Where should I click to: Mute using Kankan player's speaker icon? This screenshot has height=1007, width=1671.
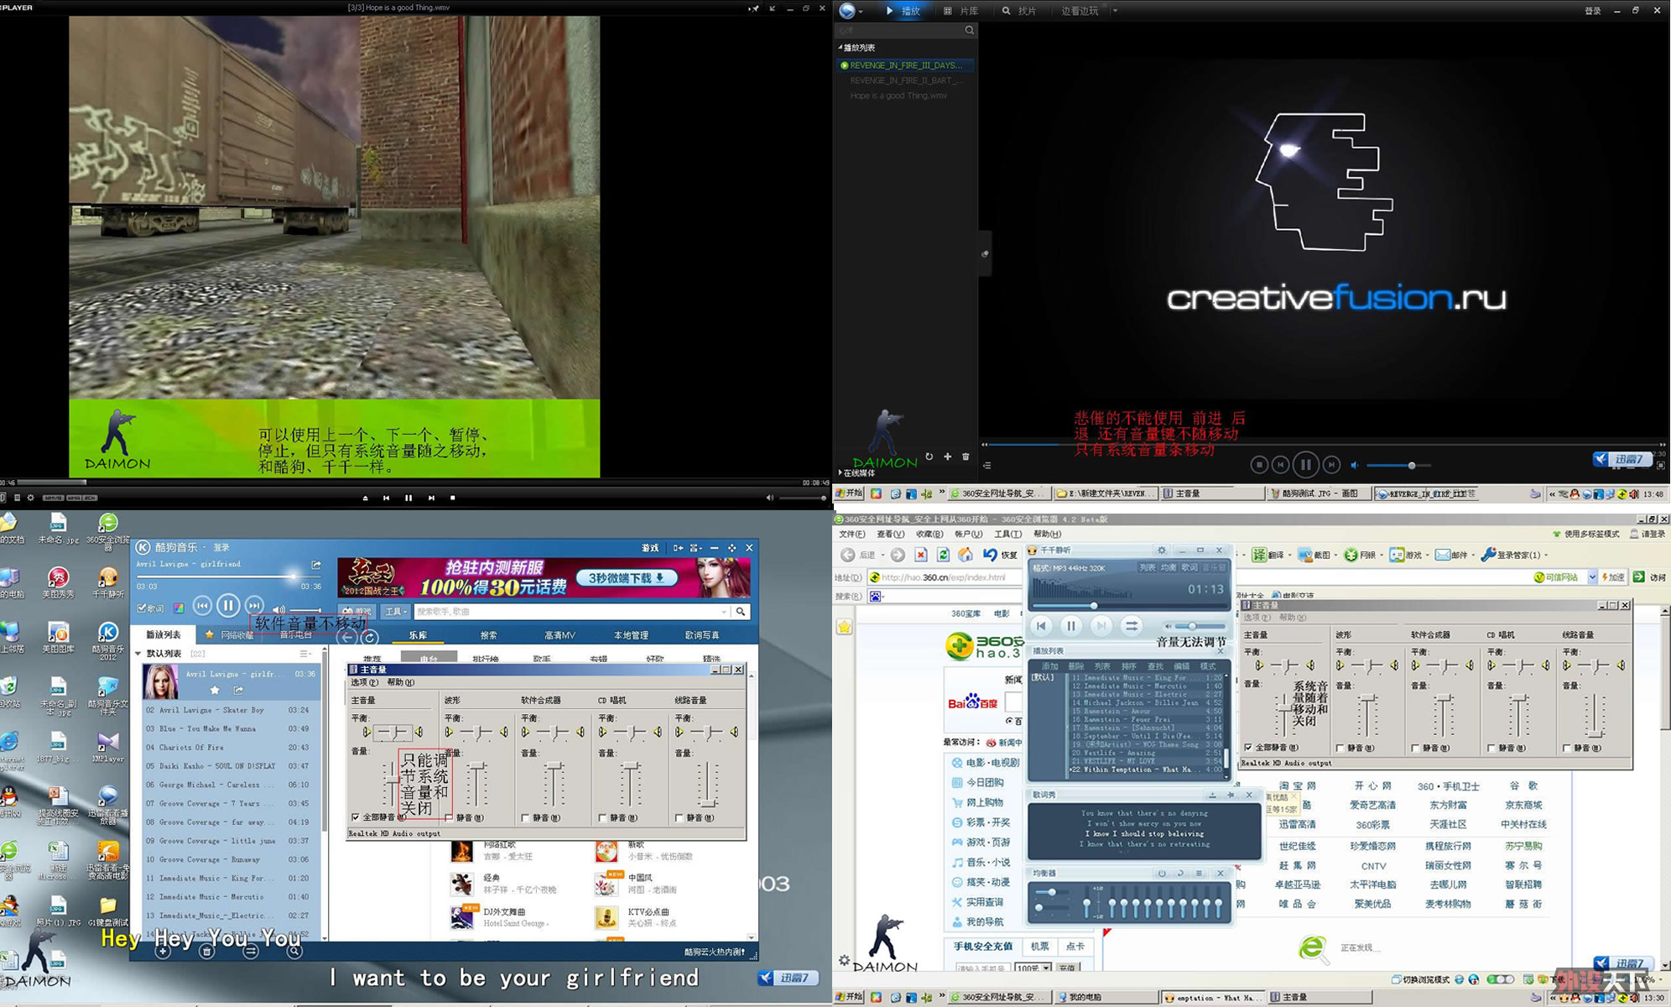point(1355,465)
